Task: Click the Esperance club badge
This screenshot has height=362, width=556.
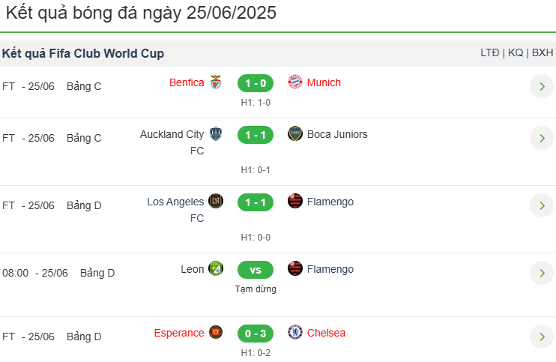Action: coord(216,332)
